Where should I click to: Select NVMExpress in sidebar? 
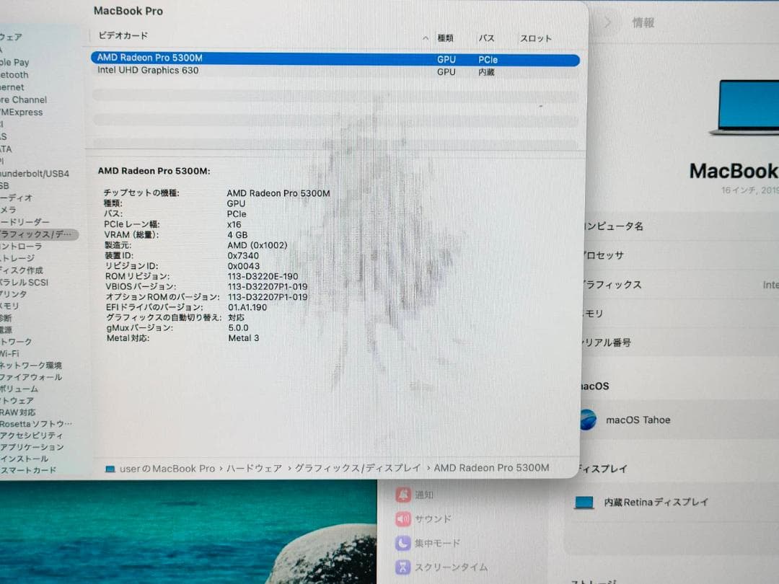click(x=22, y=112)
